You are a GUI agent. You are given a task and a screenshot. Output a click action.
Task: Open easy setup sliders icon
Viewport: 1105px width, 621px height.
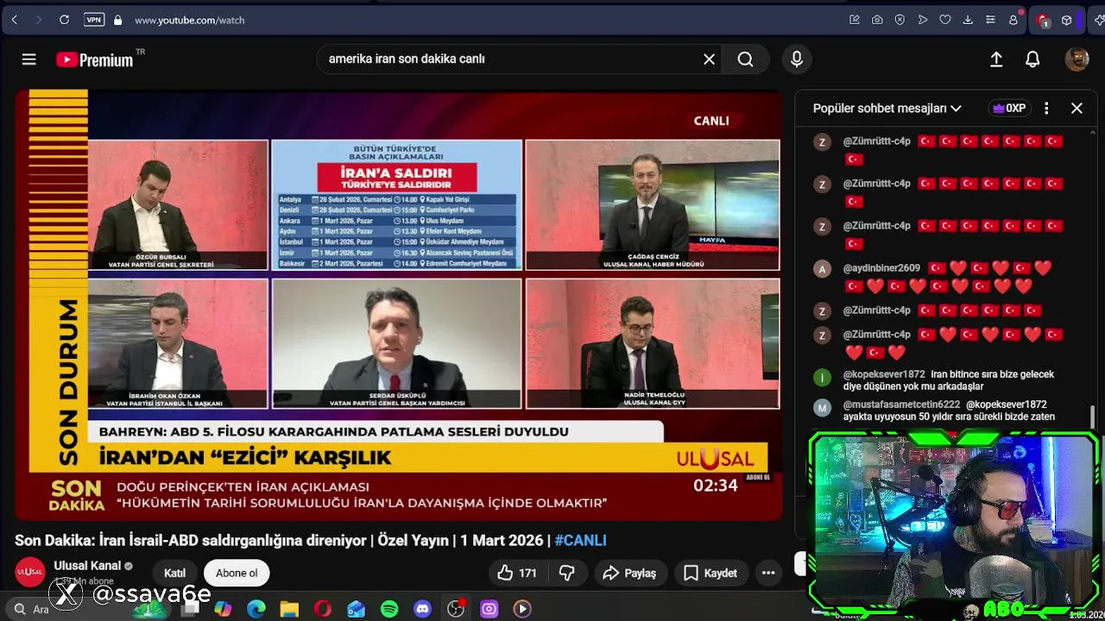[990, 20]
